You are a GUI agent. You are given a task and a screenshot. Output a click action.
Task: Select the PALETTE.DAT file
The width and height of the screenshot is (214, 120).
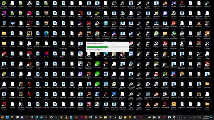[x=46, y=14]
